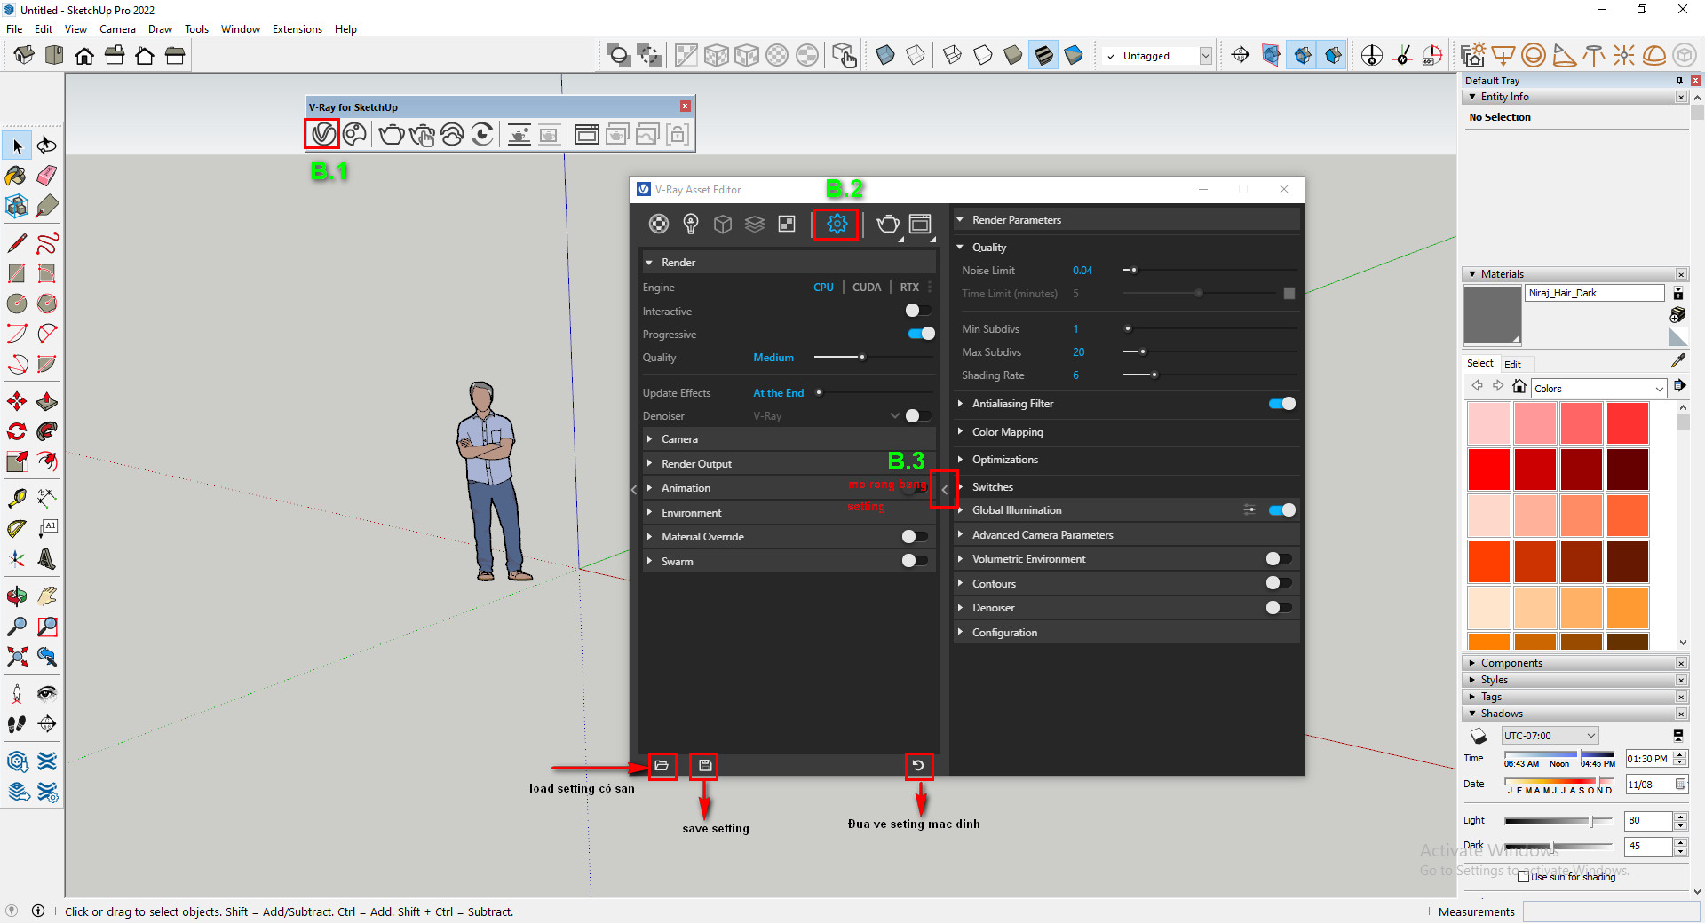Viewport: 1705px width, 923px height.
Task: Open the V-Ray Asset Editor from the V-Ray toolbar
Action: 322,134
